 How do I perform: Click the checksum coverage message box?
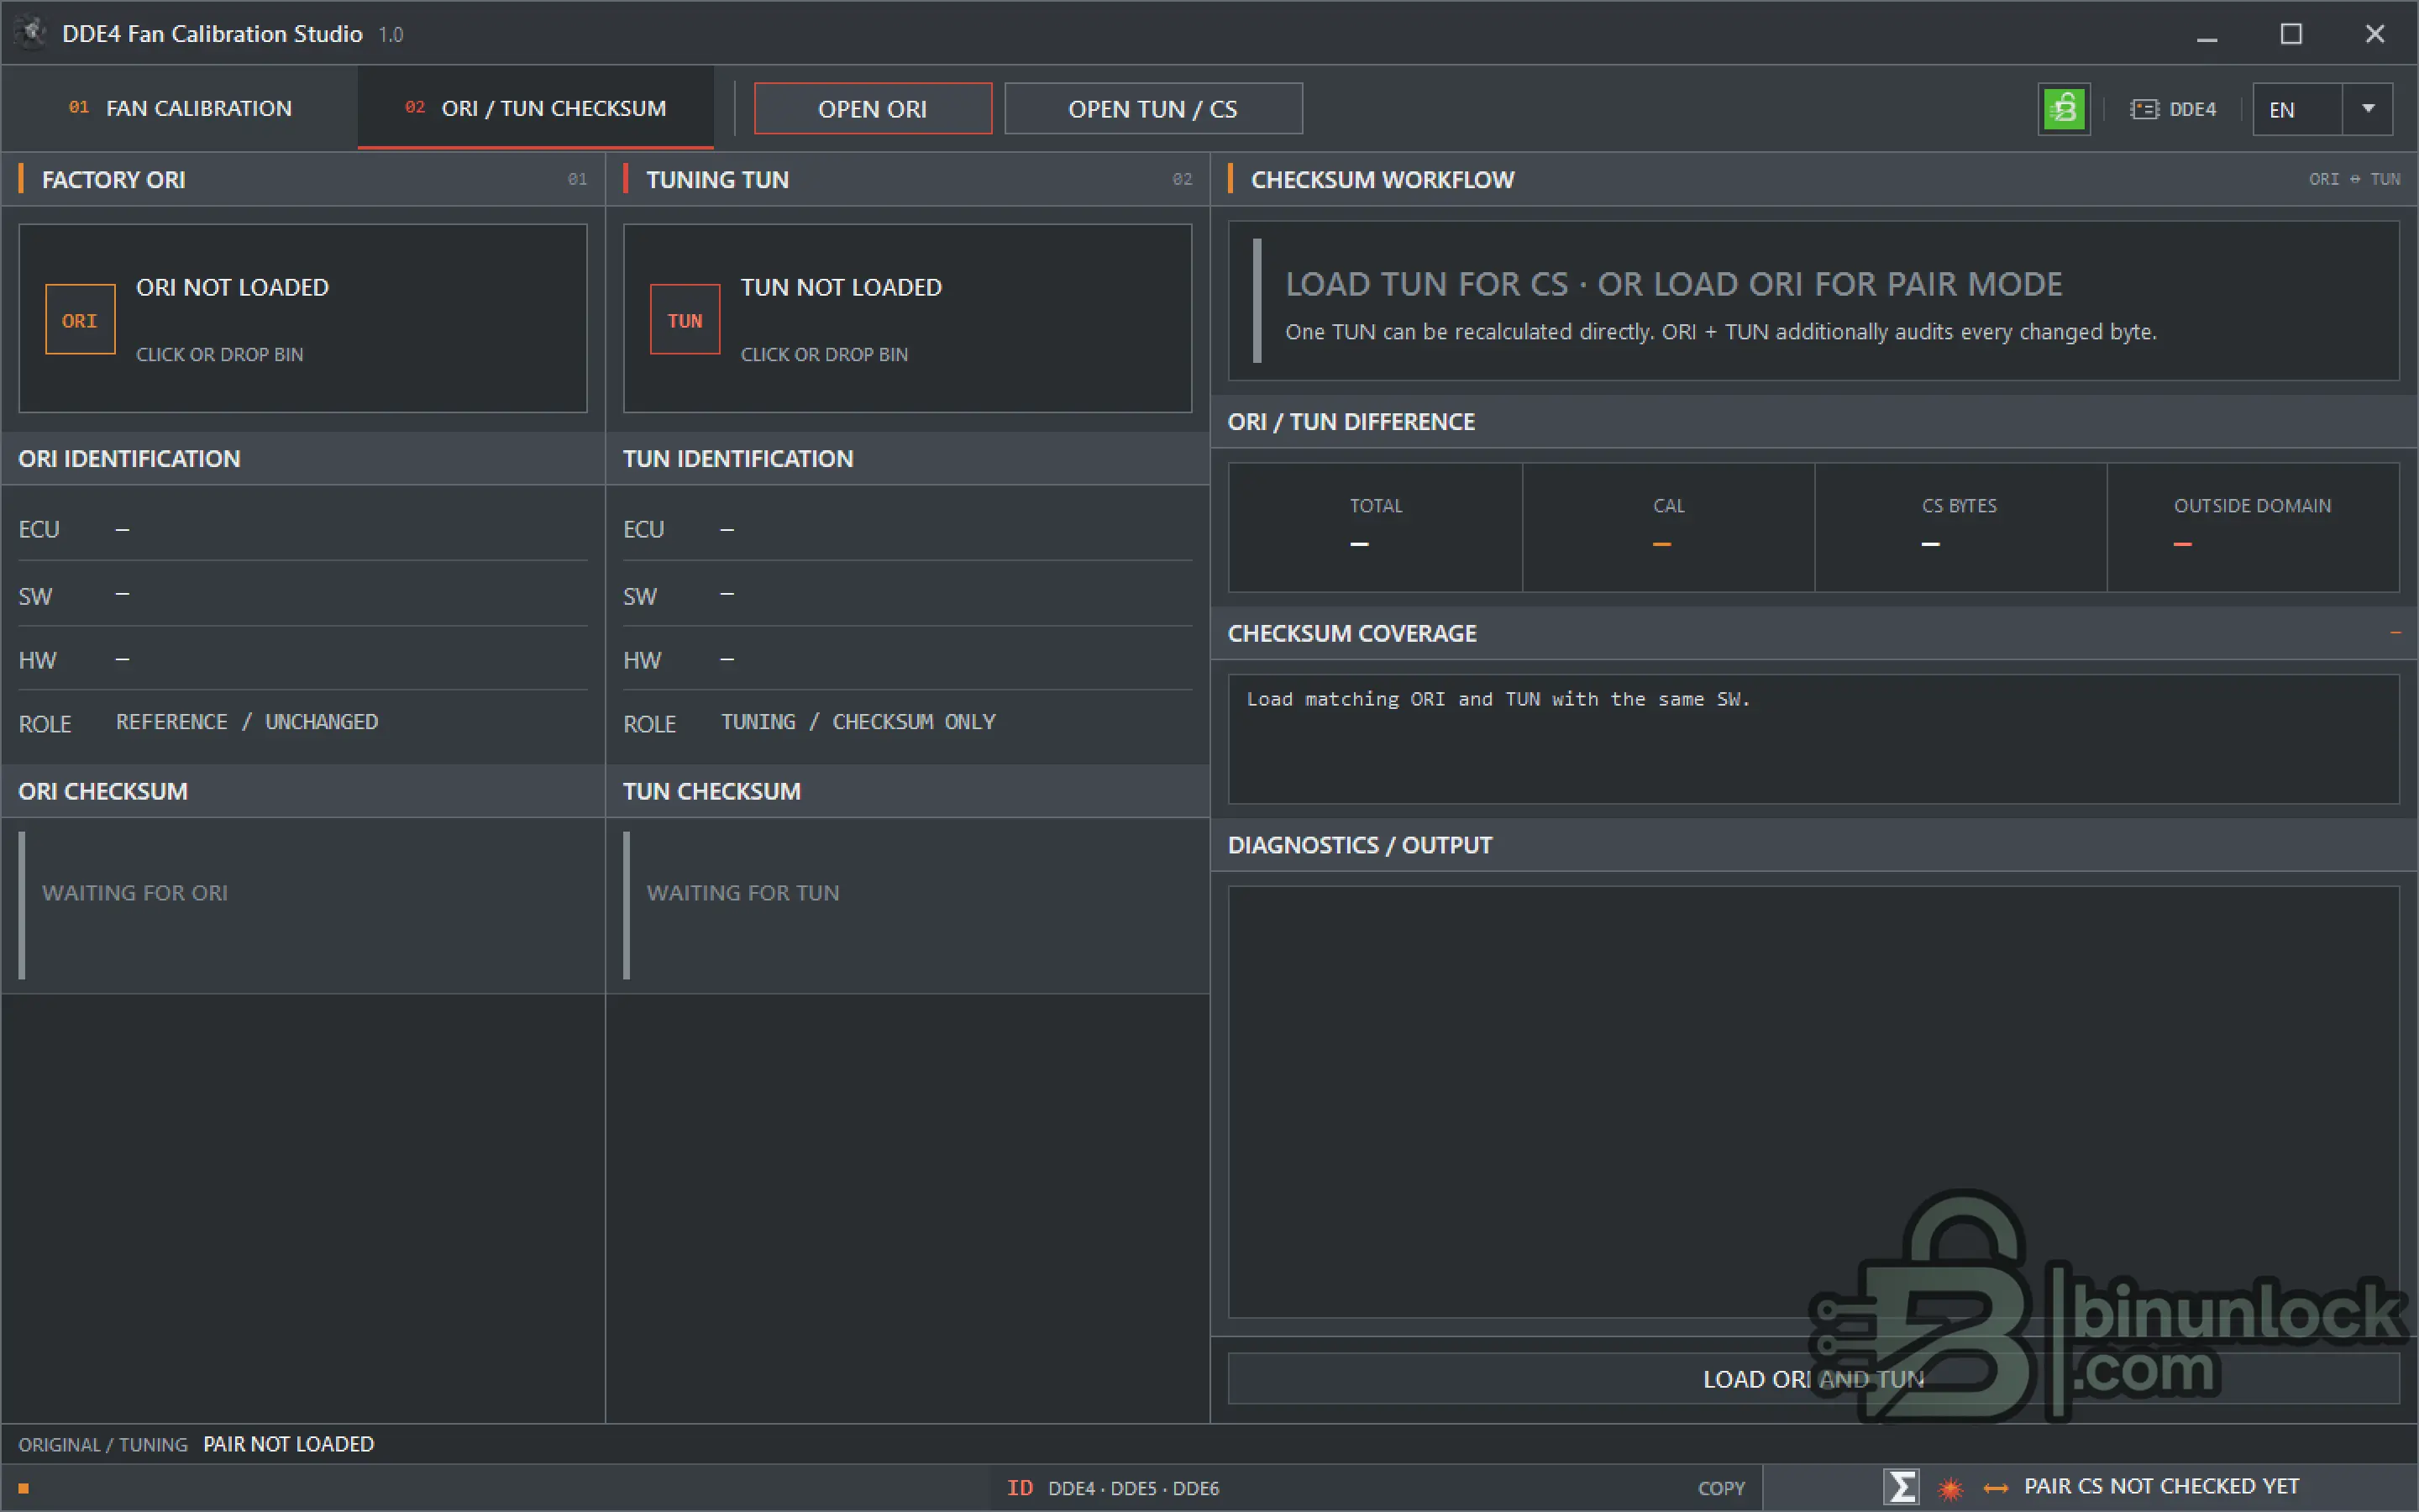[x=1813, y=739]
